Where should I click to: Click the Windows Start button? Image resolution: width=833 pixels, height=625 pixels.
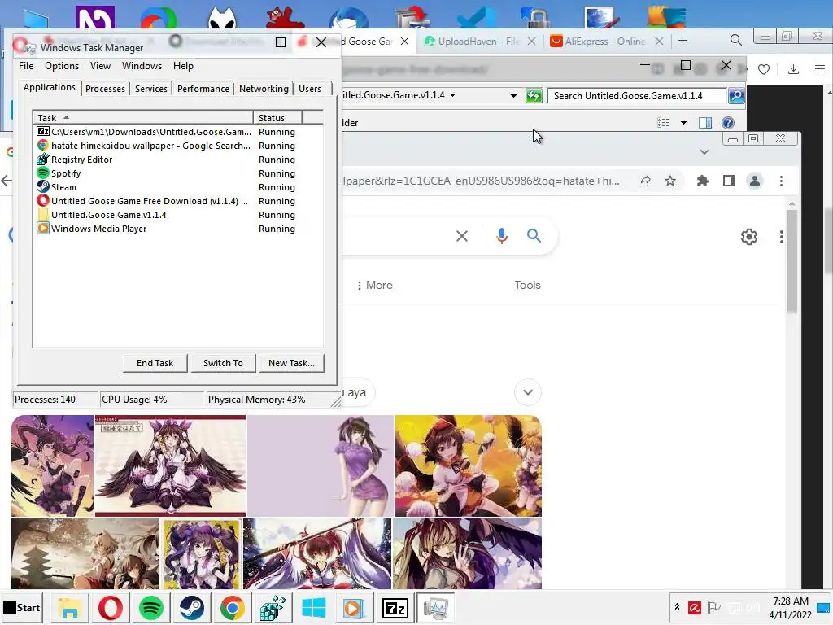(21, 607)
